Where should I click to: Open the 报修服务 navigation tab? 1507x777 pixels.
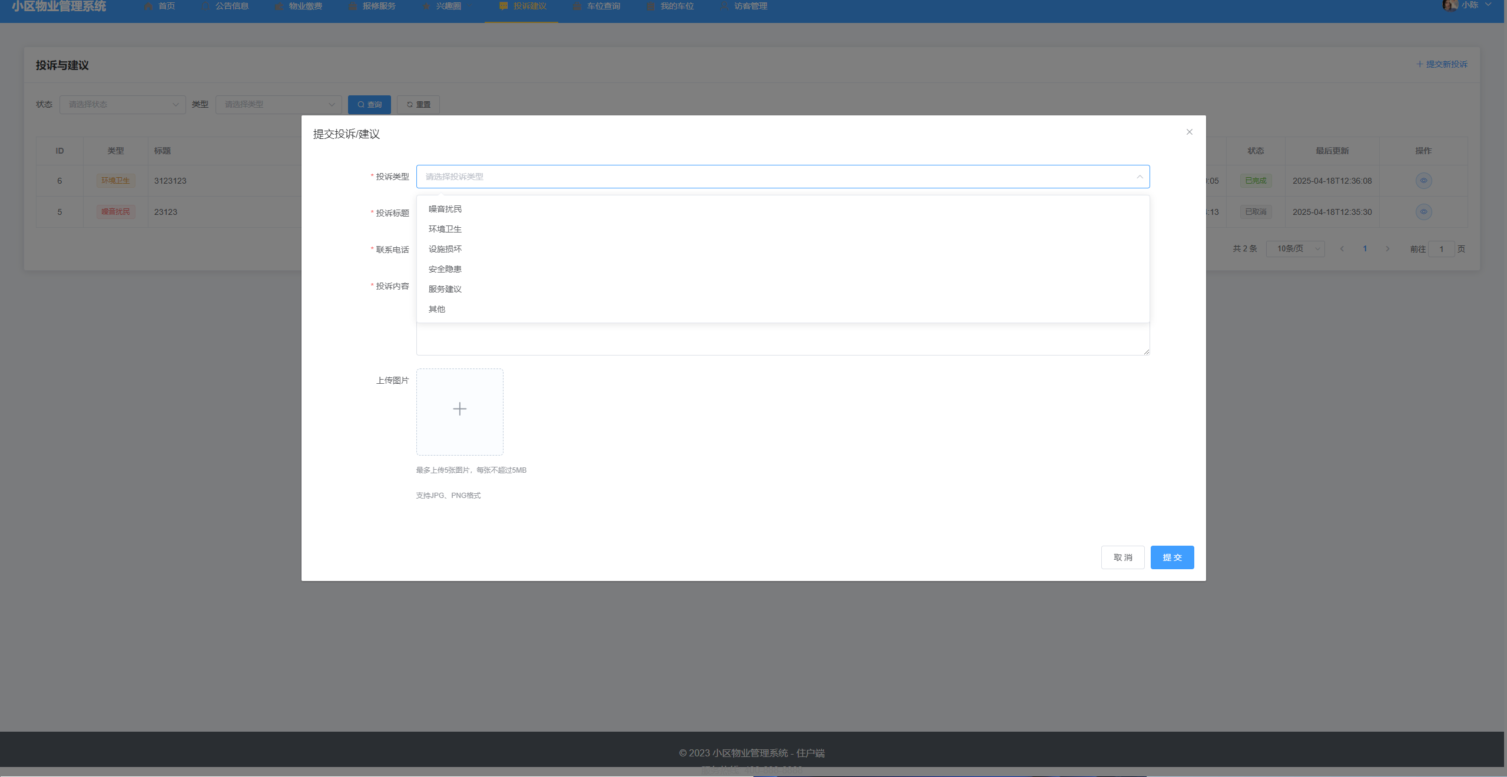coord(372,6)
